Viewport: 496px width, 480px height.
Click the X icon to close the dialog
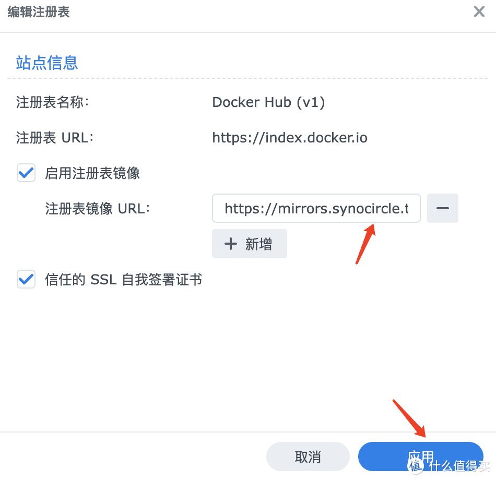[479, 11]
